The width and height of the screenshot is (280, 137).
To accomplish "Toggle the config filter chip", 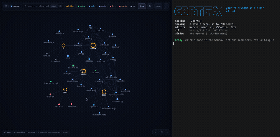I will (x=102, y=6).
